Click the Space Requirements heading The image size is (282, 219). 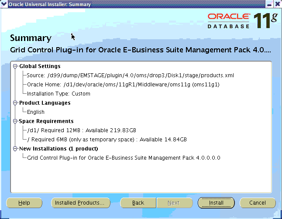coord(46,121)
